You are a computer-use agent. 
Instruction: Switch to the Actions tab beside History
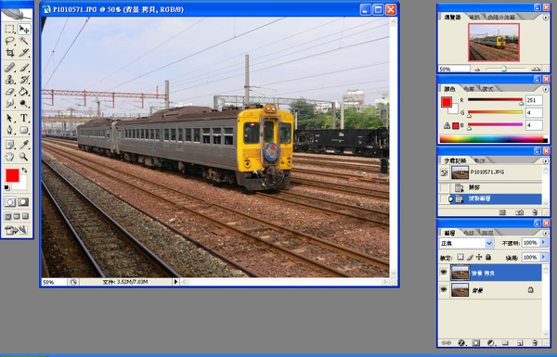[480, 160]
